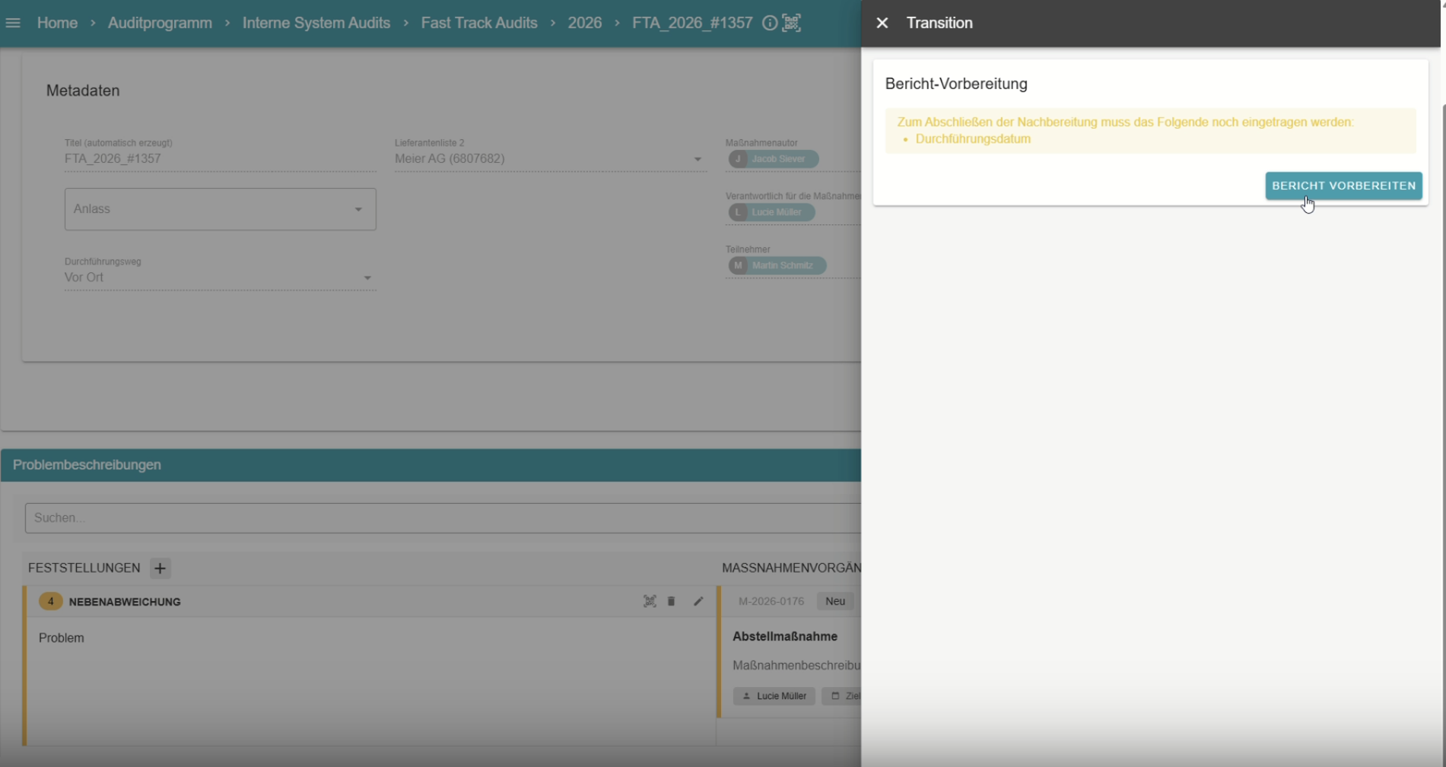Image resolution: width=1446 pixels, height=767 pixels.
Task: Click measure ID M-2026-0176
Action: 771,601
